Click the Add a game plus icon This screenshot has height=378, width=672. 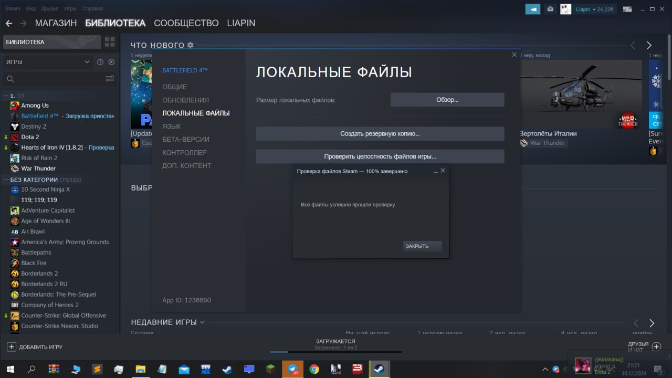[x=11, y=346]
